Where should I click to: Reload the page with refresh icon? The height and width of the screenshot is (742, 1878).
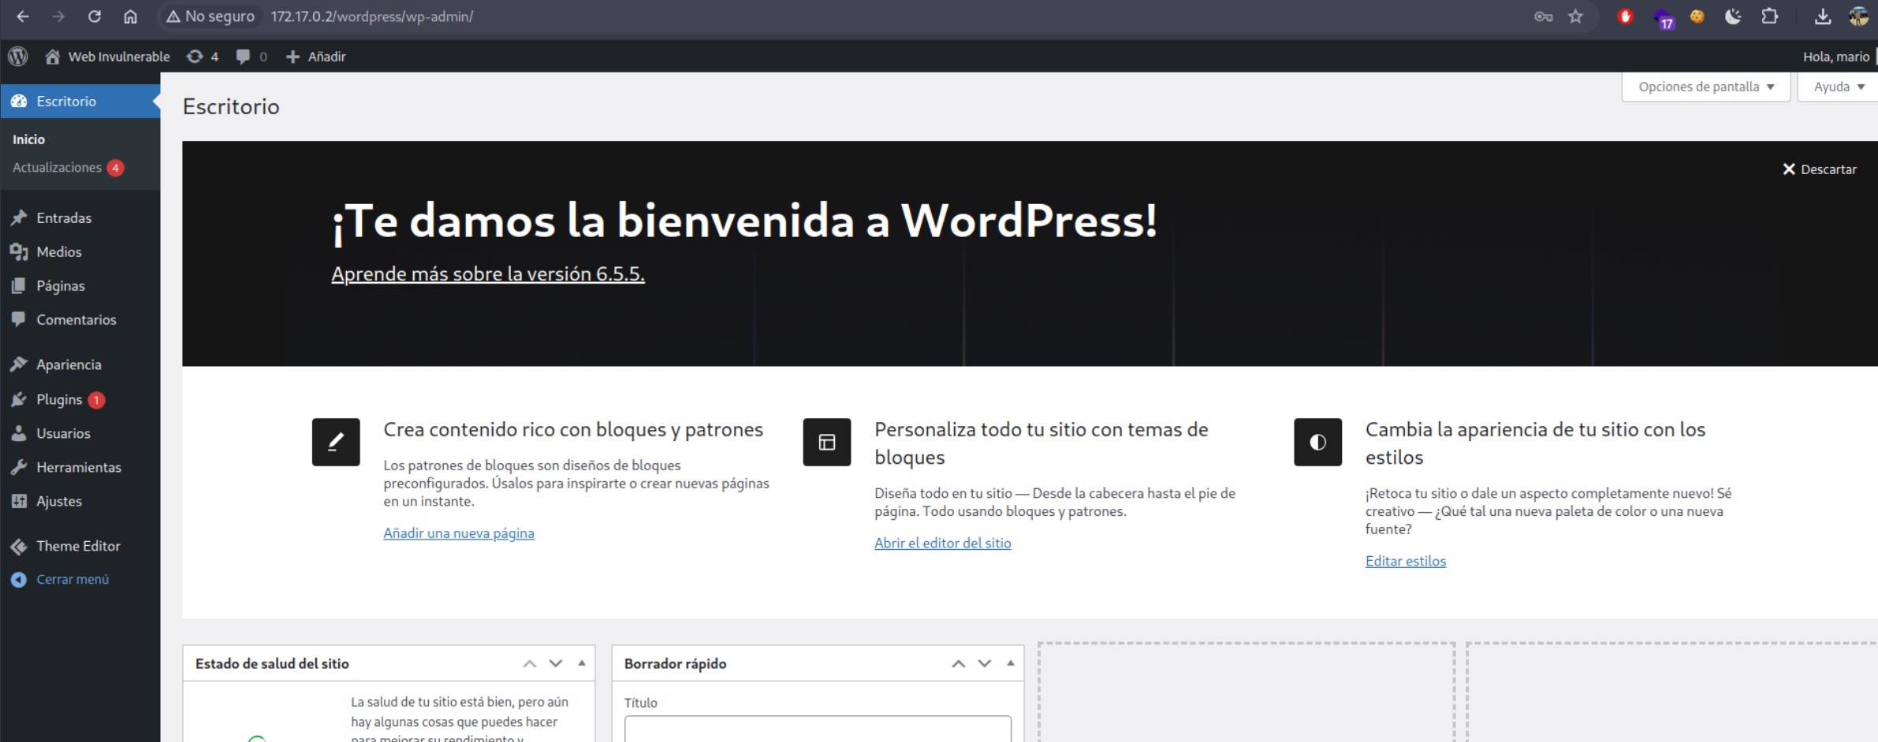coord(95,17)
